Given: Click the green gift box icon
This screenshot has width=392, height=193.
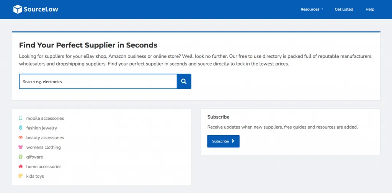Looking at the screenshot, I should (21, 157).
